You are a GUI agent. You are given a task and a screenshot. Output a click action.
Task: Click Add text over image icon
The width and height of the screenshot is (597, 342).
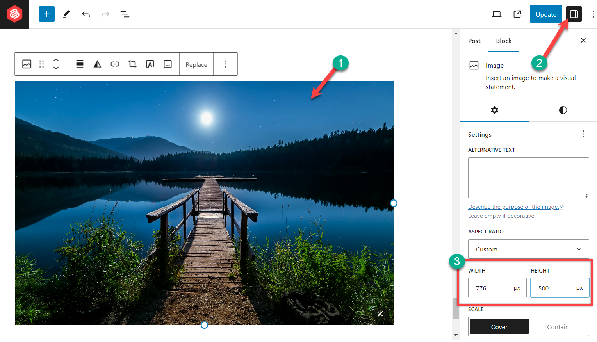click(150, 64)
